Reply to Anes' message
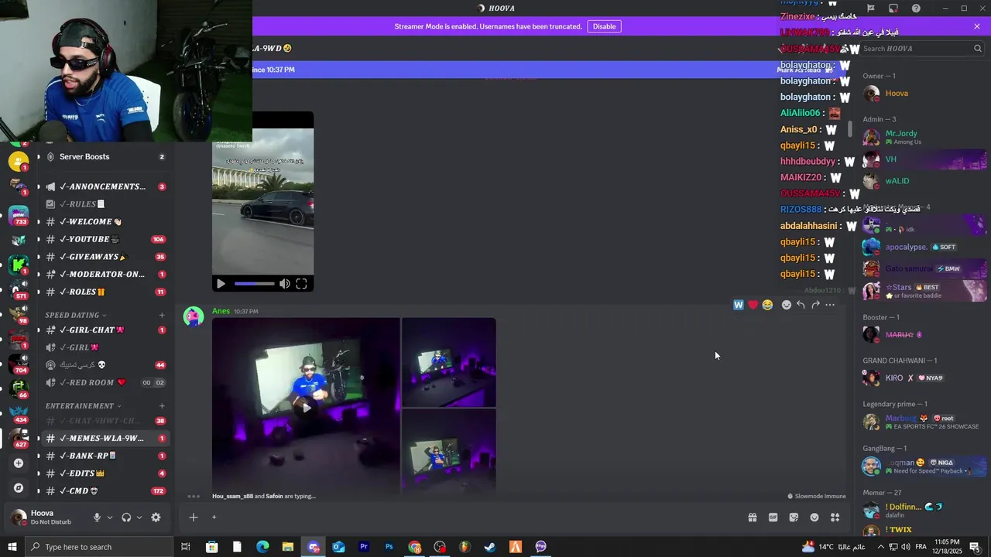The height and width of the screenshot is (557, 991). point(801,305)
